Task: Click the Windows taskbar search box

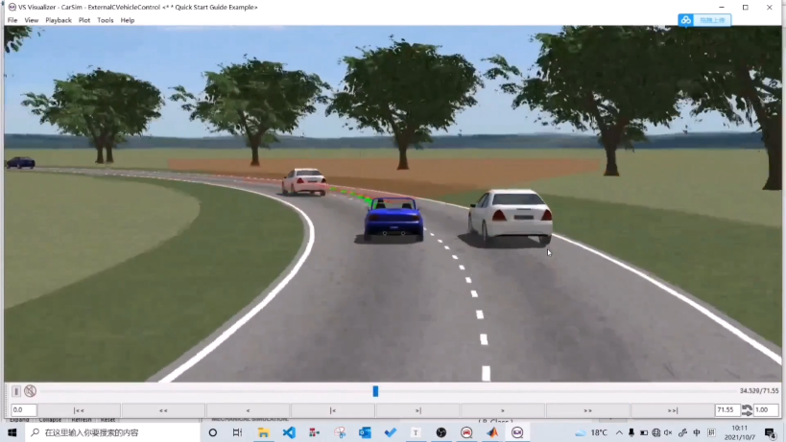Action: click(x=113, y=432)
